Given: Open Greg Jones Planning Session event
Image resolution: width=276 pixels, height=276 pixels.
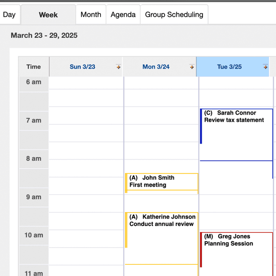Looking at the screenshot, I should pyautogui.click(x=236, y=254).
